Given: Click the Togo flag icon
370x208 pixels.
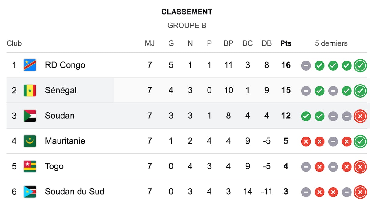Looking at the screenshot, I should click(30, 166).
